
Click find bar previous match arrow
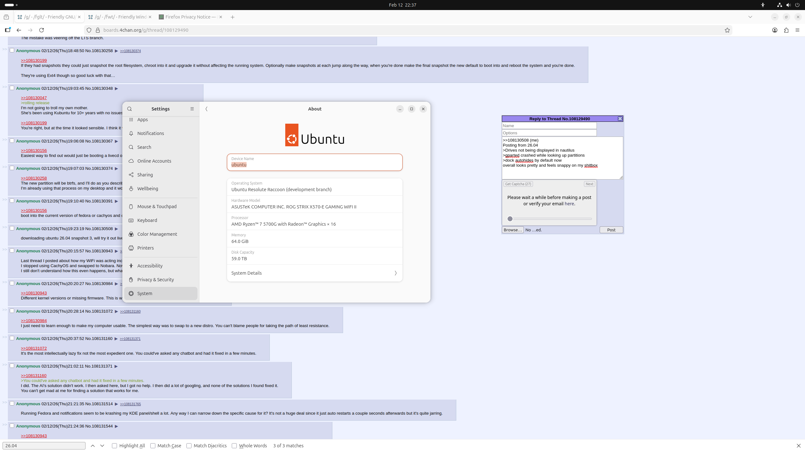[93, 446]
